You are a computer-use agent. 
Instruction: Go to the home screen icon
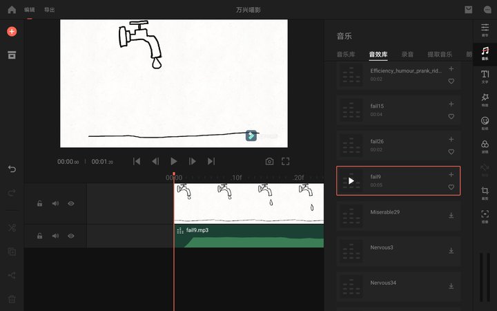tap(12, 10)
